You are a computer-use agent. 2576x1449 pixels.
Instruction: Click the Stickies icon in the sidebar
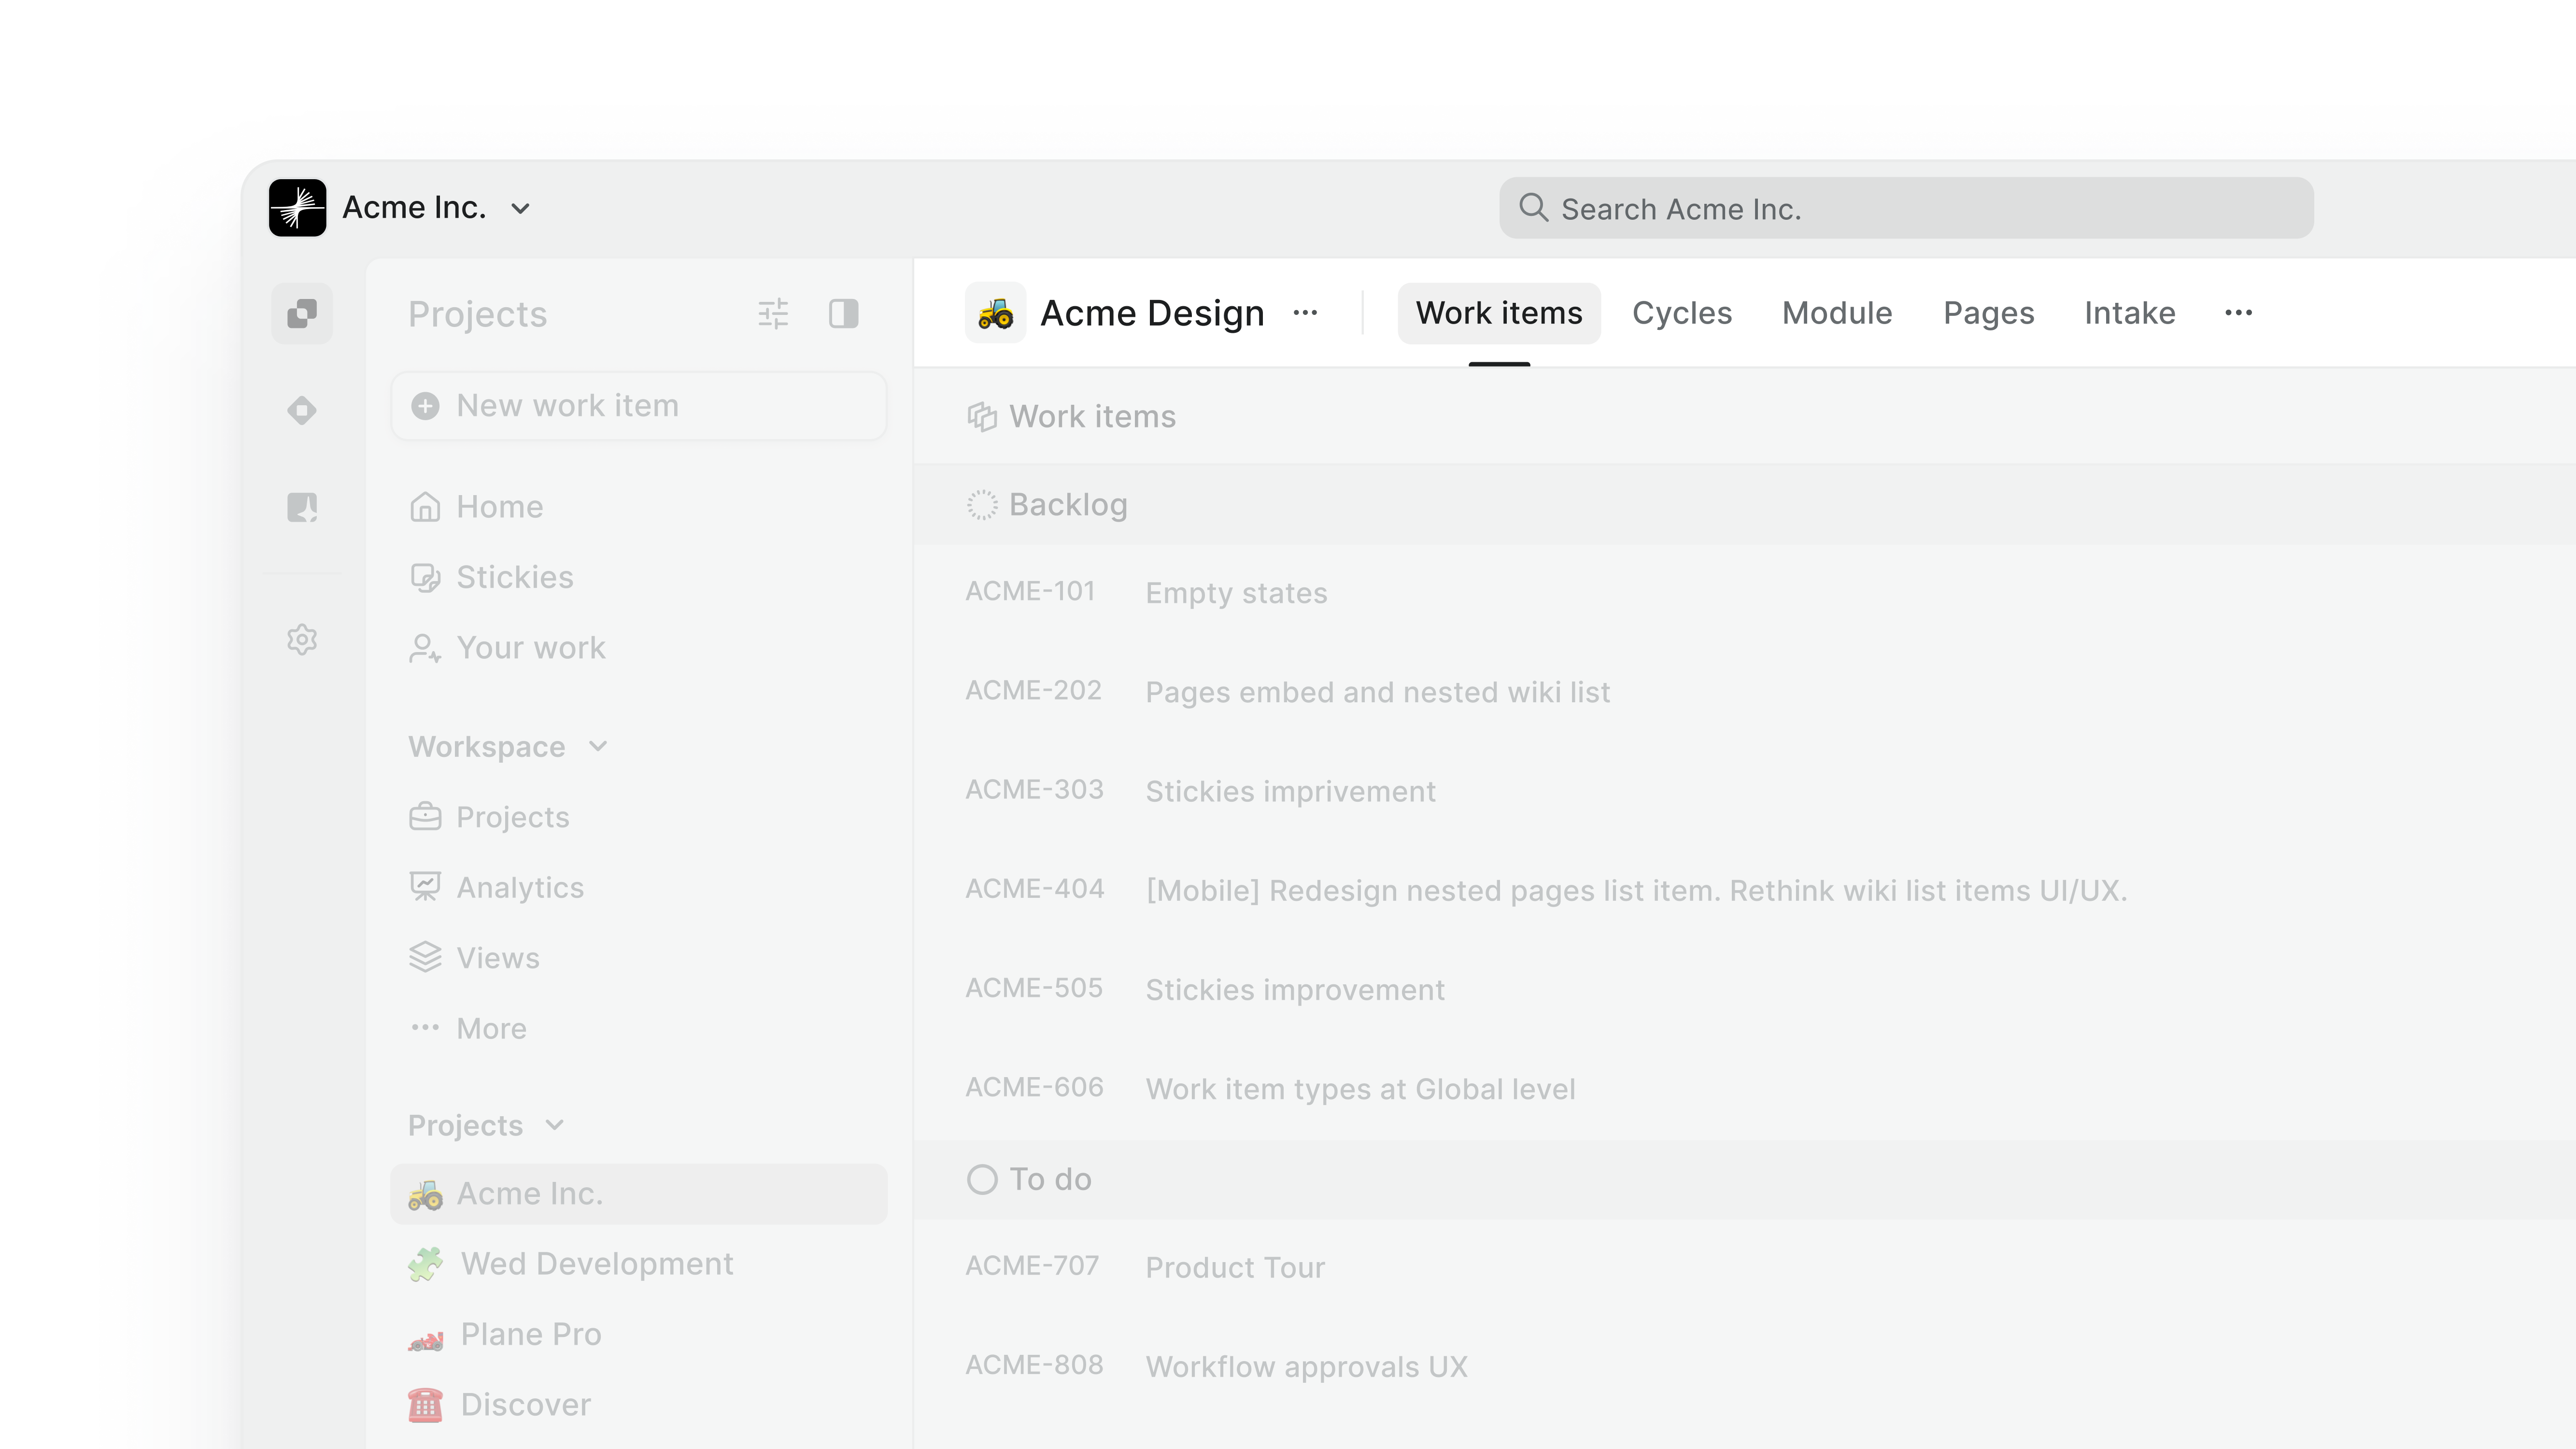[425, 577]
